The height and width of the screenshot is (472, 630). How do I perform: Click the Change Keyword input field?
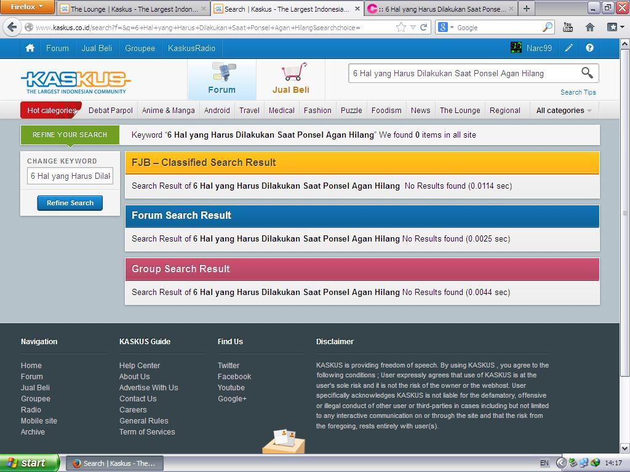coord(70,176)
